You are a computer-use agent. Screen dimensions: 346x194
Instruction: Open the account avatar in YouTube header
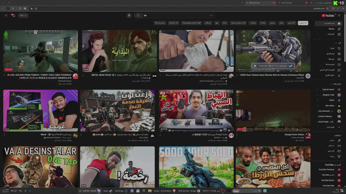[6, 15]
